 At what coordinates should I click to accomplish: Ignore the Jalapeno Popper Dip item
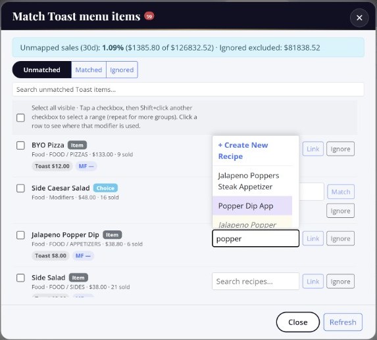(x=340, y=238)
